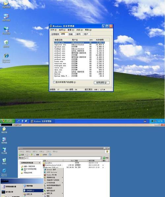Image resolution: width=165 pixels, height=197 pixels.
Task: Click the Folders icon in Explorer toolbar
Action: point(44,155)
